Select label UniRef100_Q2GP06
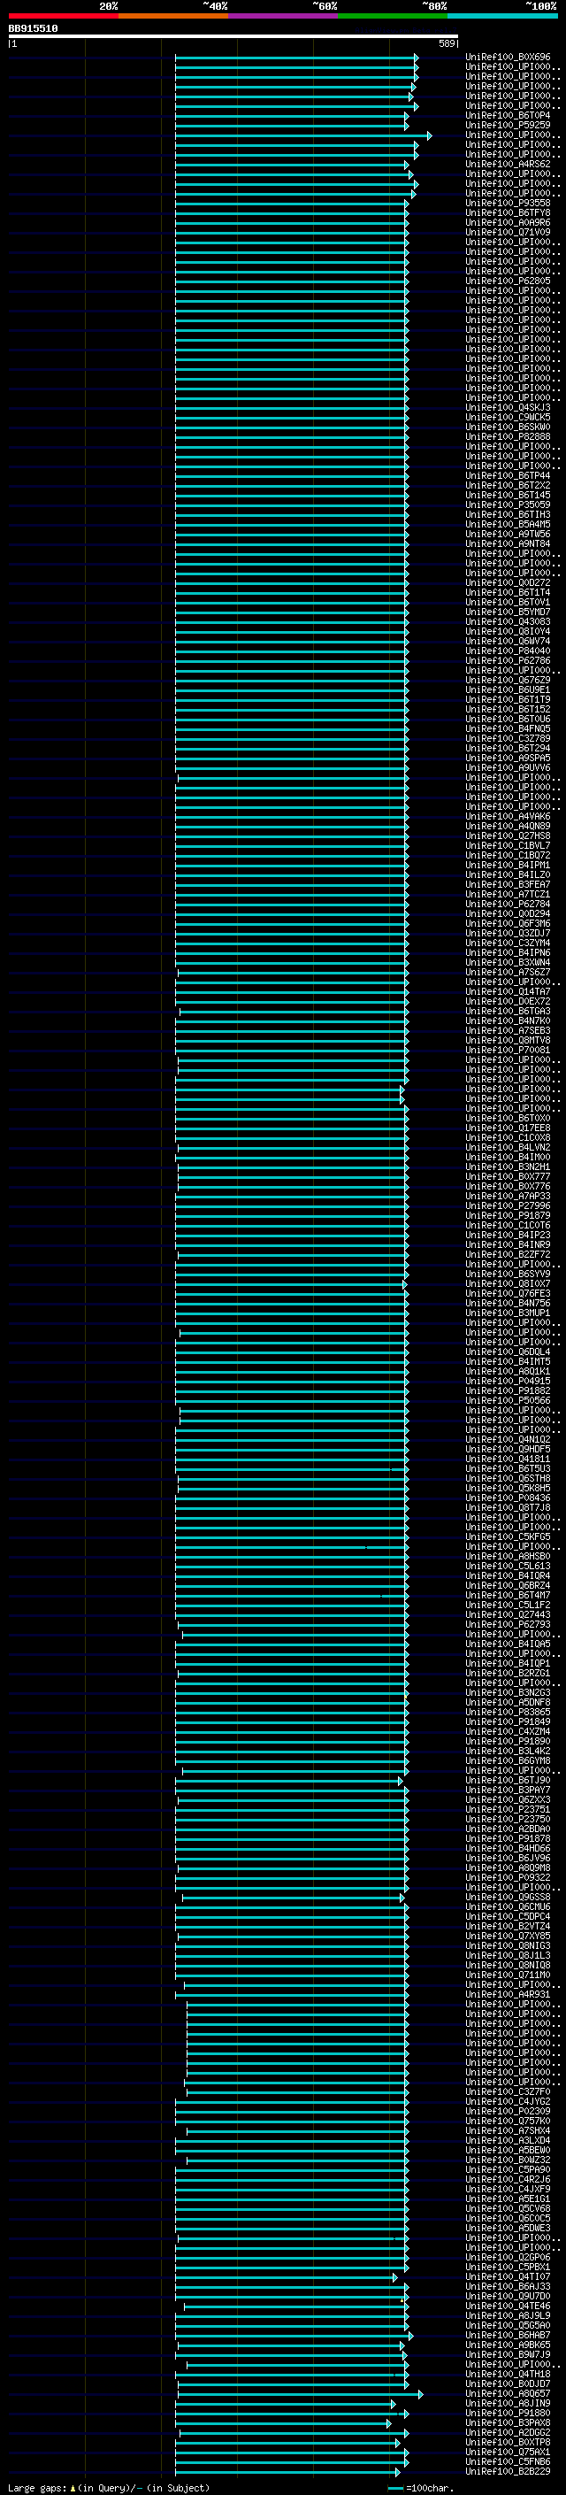The height and width of the screenshot is (2495, 566). (508, 2257)
